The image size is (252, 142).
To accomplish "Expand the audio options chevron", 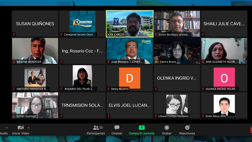I will click(7, 128).
